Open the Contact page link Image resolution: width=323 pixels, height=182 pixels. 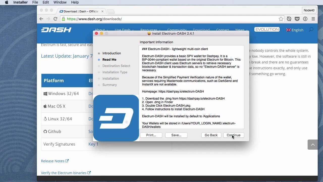(223, 30)
